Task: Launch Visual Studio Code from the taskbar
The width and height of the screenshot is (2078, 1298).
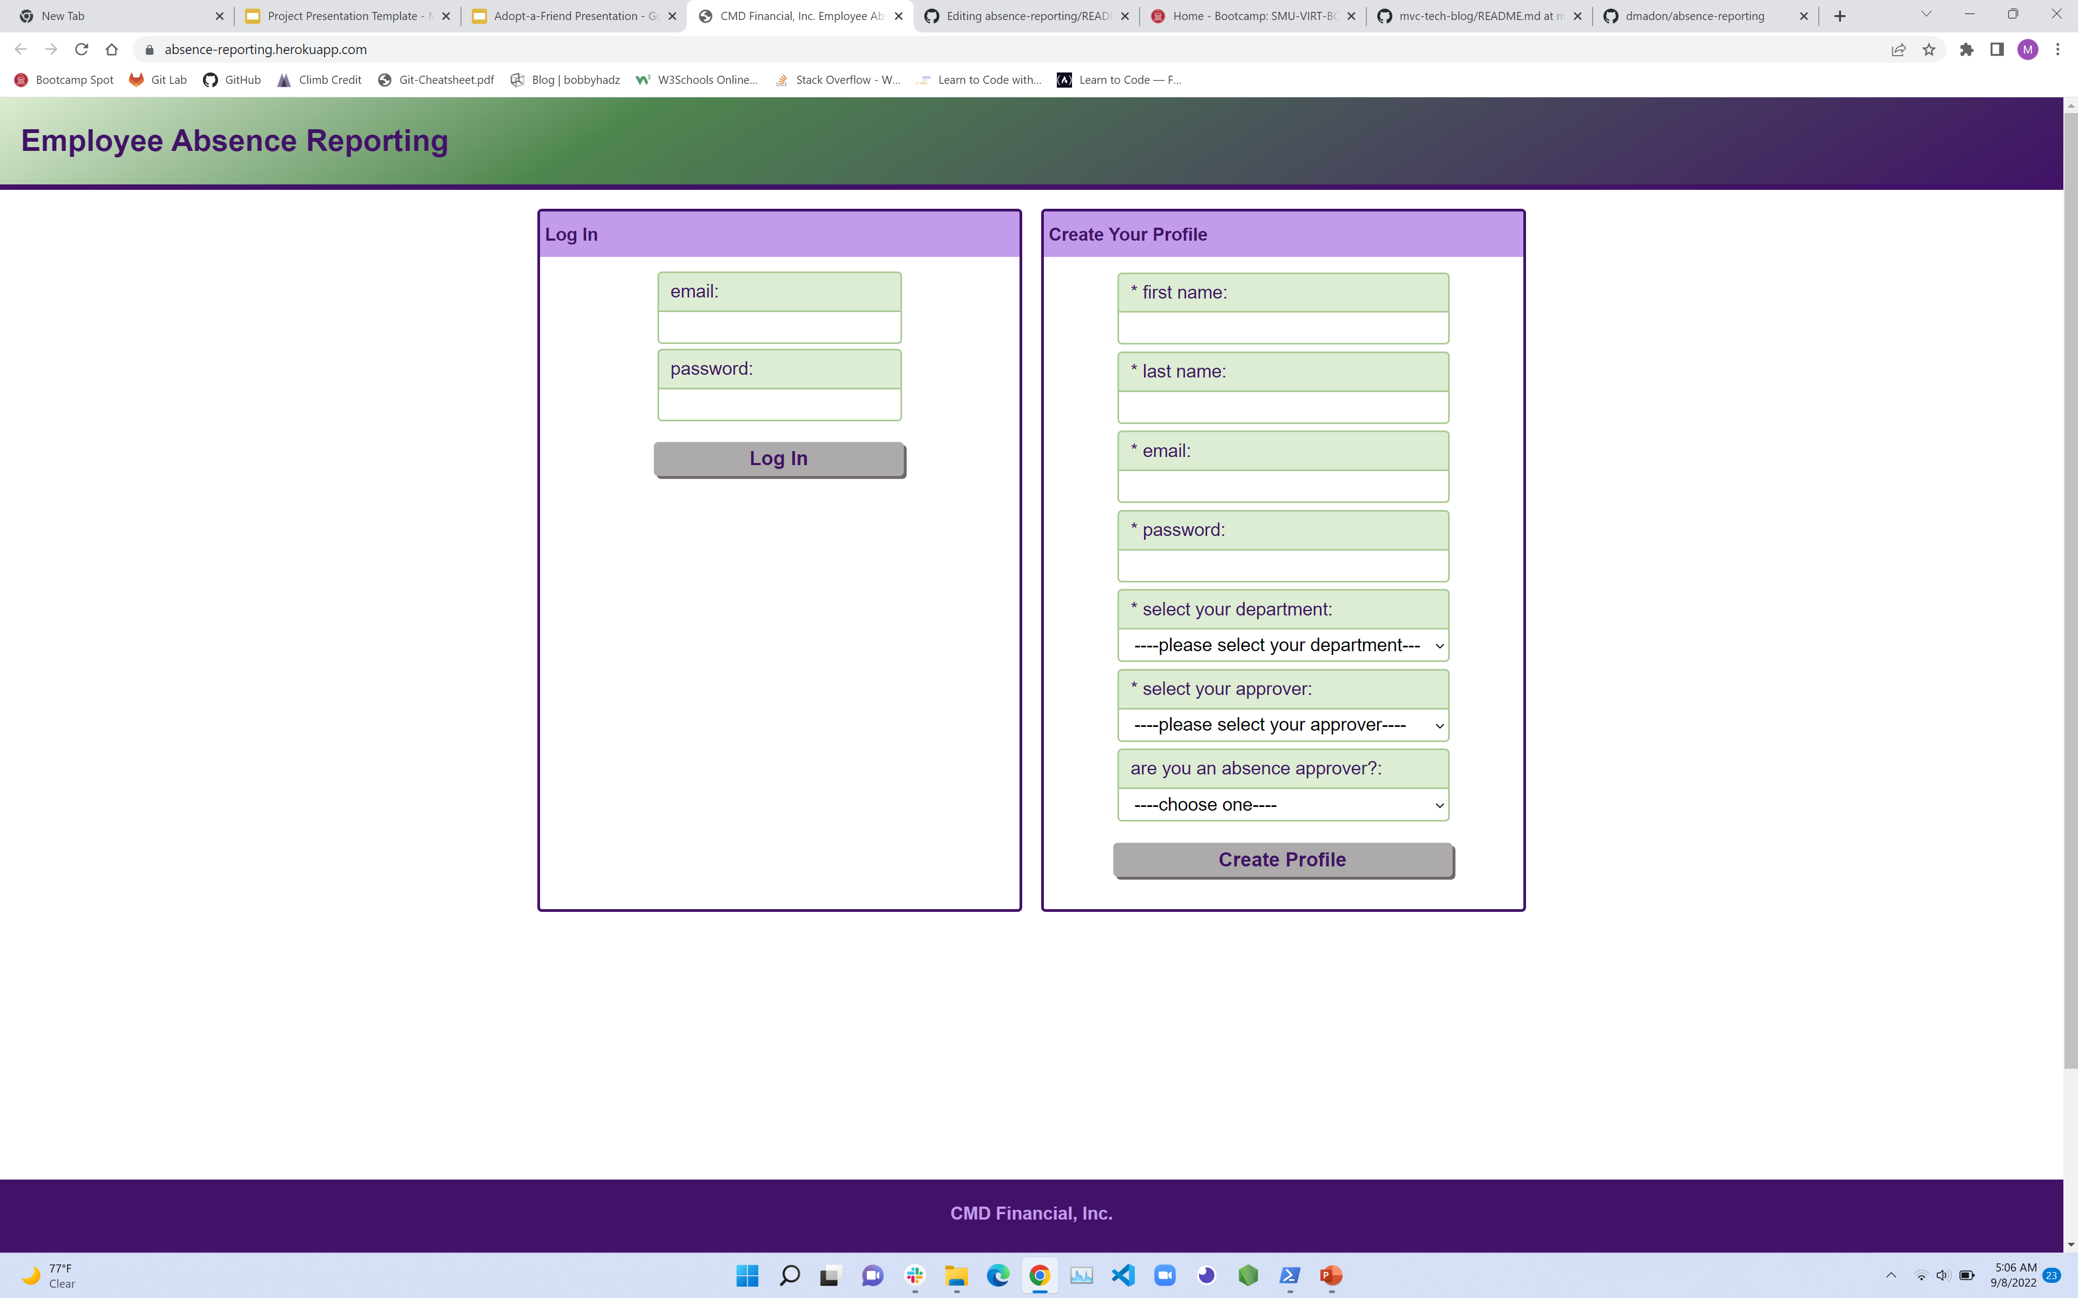Action: (x=1122, y=1276)
